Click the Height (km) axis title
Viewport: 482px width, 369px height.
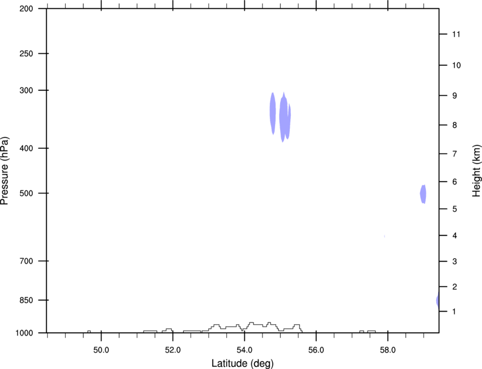(x=476, y=171)
